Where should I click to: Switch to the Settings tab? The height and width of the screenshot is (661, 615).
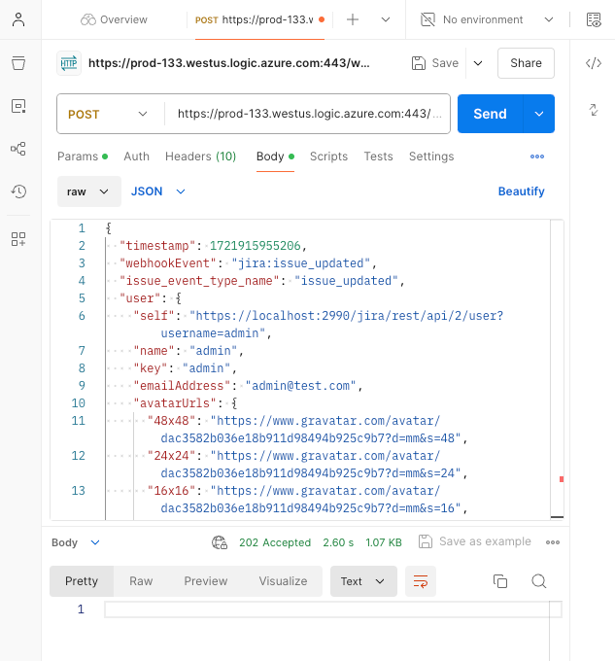(431, 157)
